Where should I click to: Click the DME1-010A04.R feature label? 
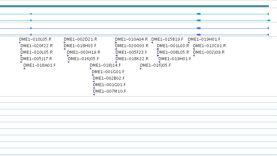131,39
